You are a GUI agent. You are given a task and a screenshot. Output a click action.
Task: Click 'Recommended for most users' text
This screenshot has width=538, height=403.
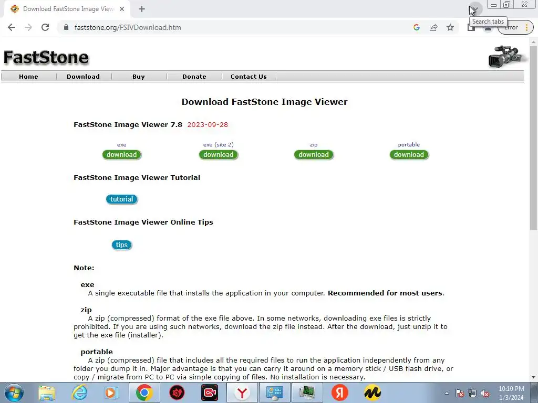385,293
